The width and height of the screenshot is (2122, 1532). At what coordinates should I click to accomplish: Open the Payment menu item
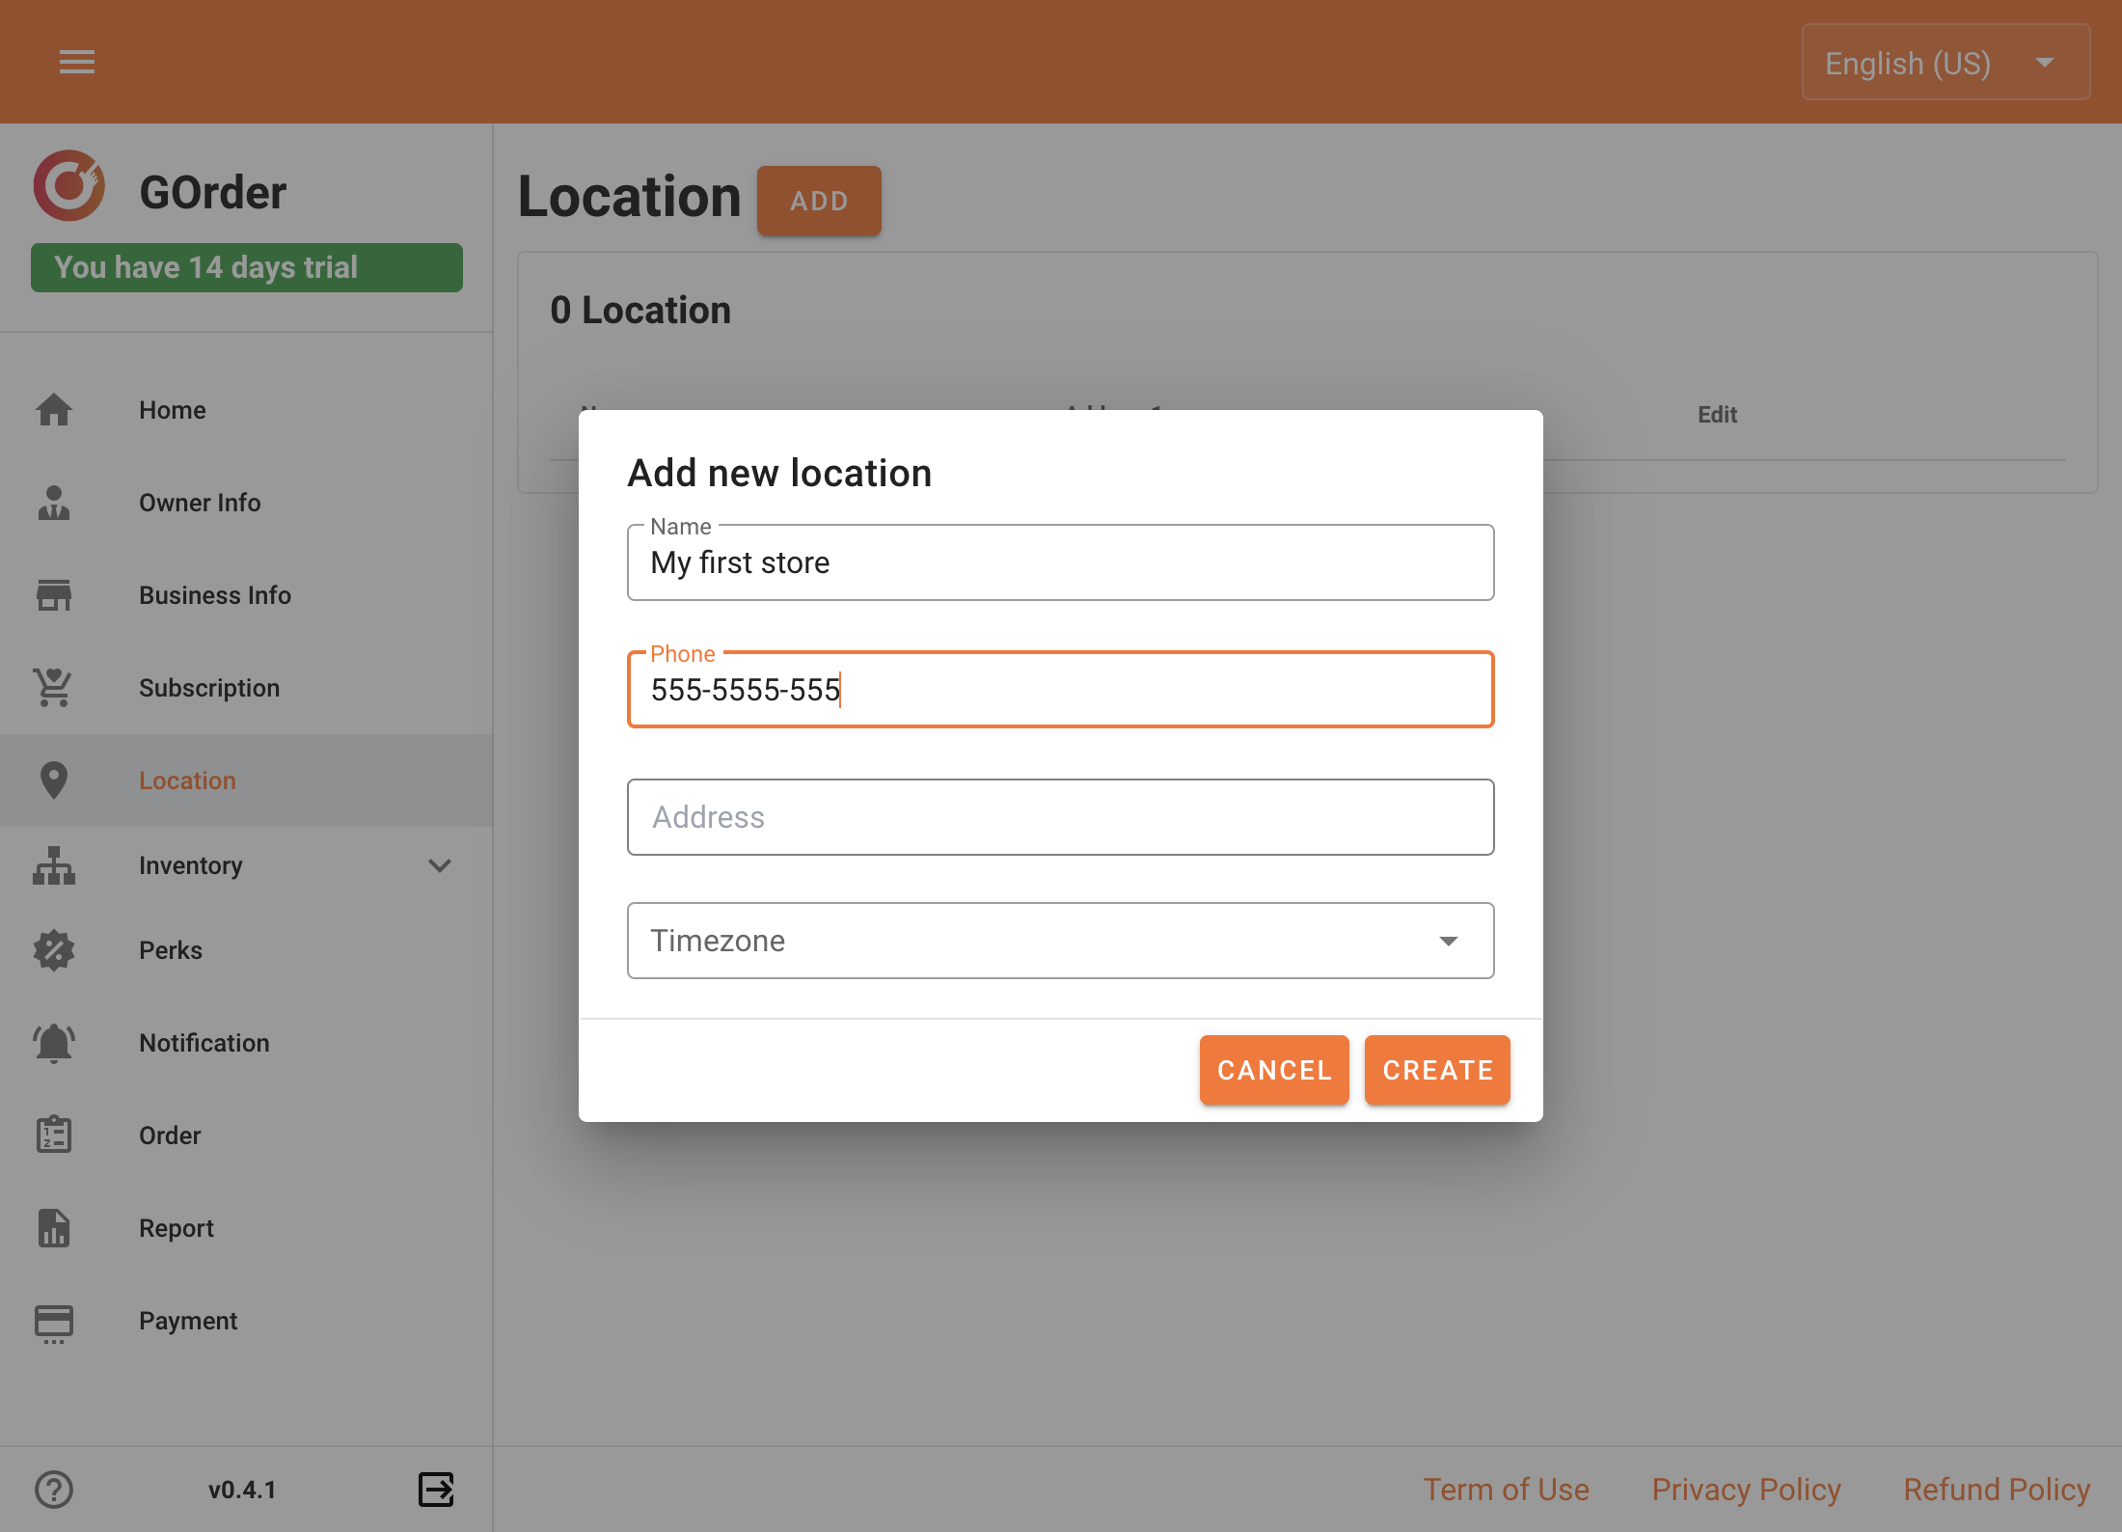(x=246, y=1321)
